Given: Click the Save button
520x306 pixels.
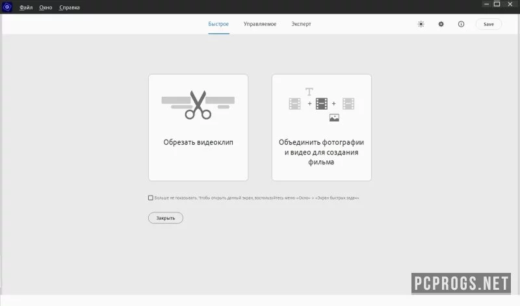Looking at the screenshot, I should click(x=489, y=24).
